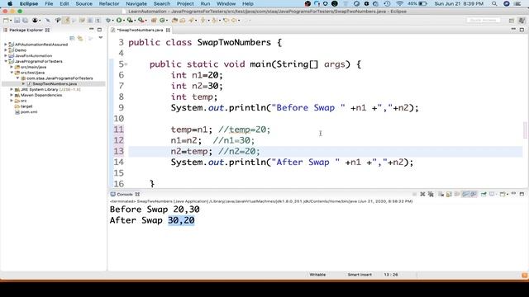The image size is (529, 297).
Task: Open the Apple menu
Action: [x=10, y=3]
